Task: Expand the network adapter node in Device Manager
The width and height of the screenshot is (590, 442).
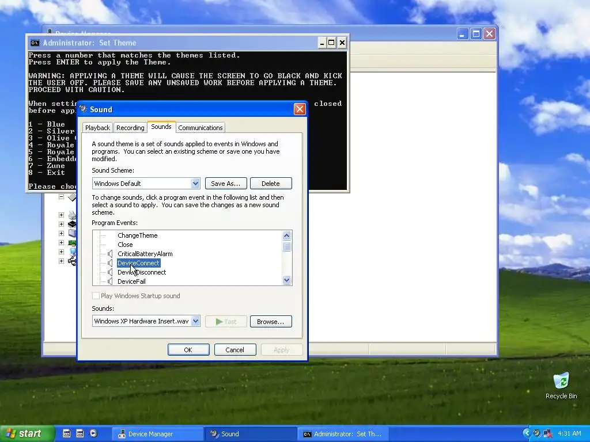Action: (61, 242)
